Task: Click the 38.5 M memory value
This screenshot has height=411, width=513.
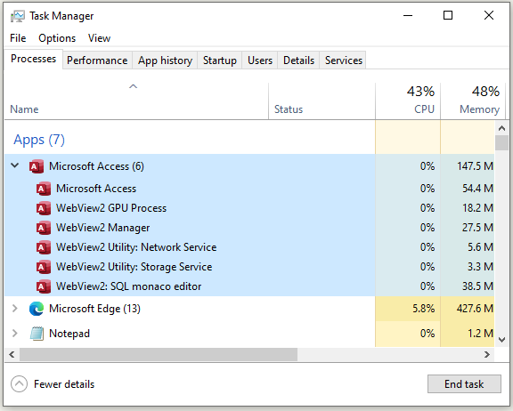Action: click(477, 286)
